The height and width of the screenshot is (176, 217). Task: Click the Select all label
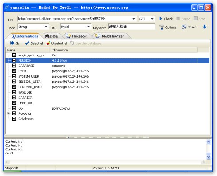pos(37,43)
